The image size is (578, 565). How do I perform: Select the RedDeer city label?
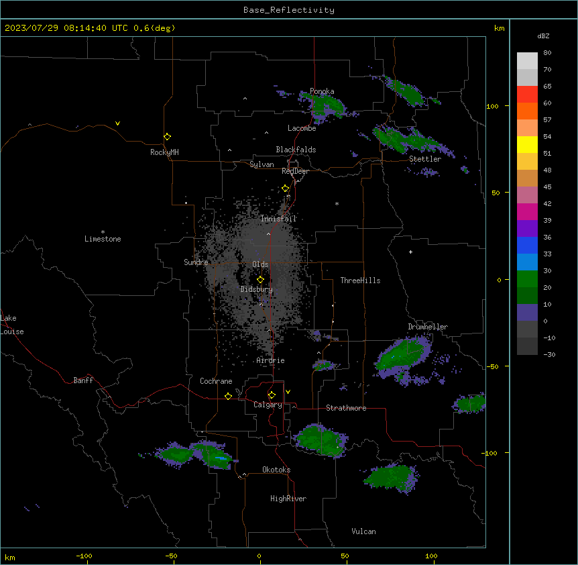click(295, 171)
